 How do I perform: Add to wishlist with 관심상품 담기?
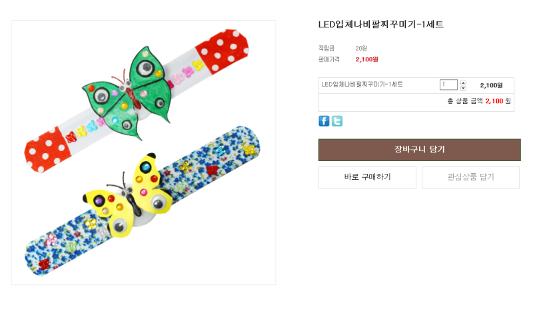click(x=470, y=177)
